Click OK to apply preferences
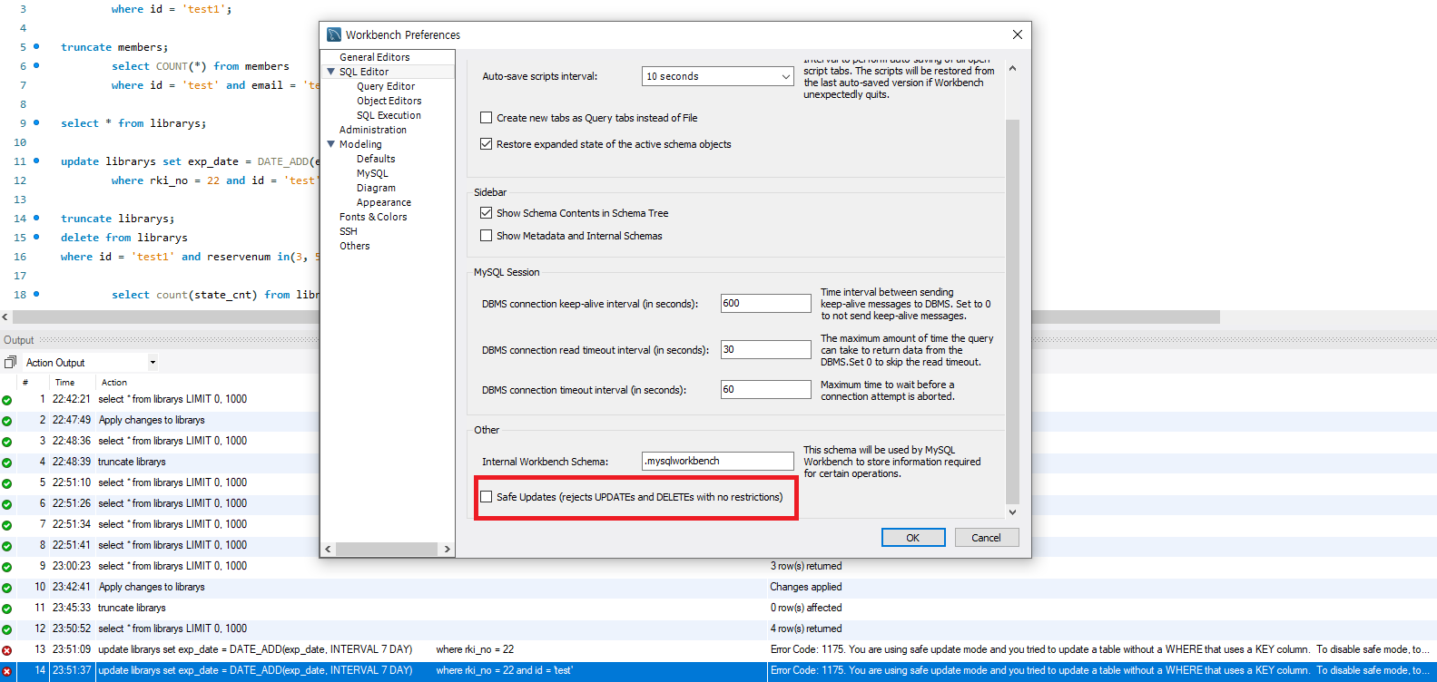The image size is (1437, 682). pyautogui.click(x=913, y=538)
